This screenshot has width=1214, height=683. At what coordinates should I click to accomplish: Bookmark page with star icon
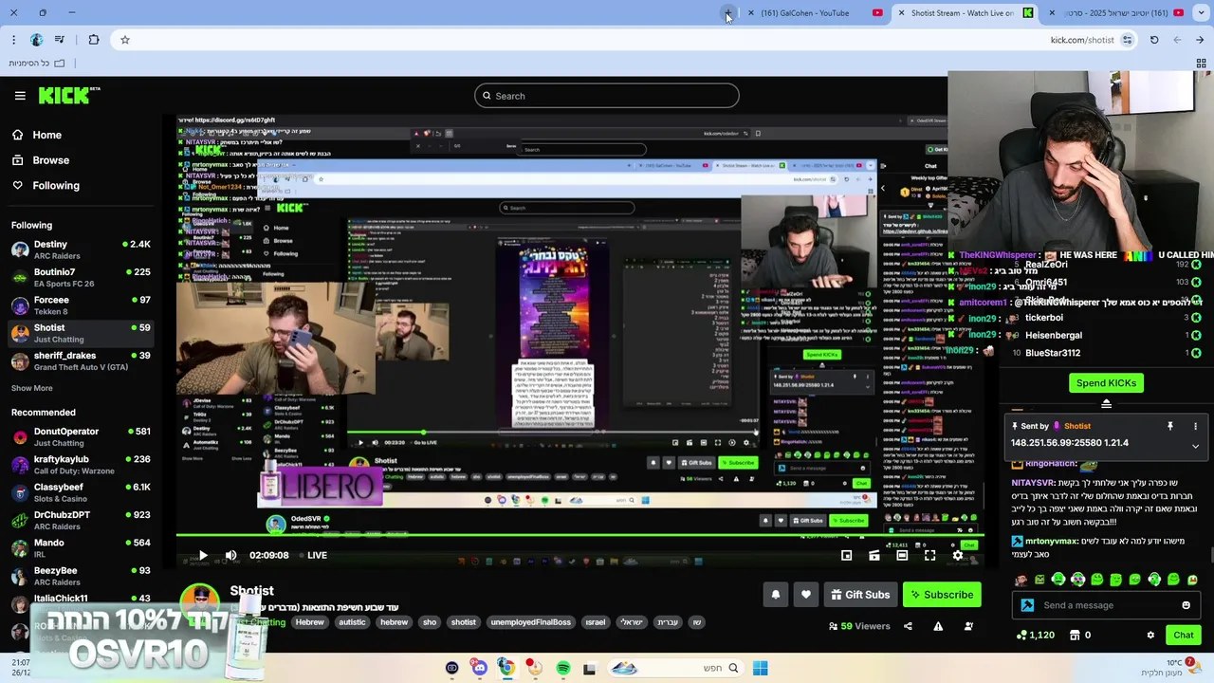pos(124,40)
